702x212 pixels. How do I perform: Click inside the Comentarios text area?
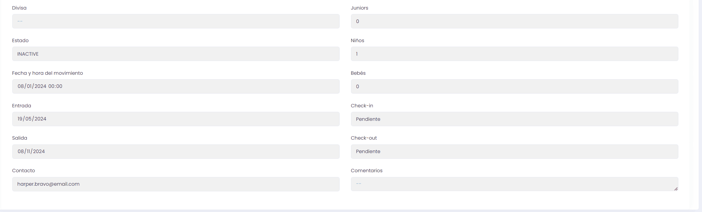[x=514, y=184]
